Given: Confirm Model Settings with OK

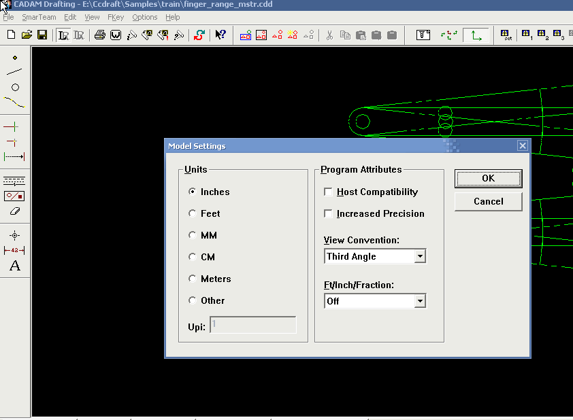Looking at the screenshot, I should 488,179.
